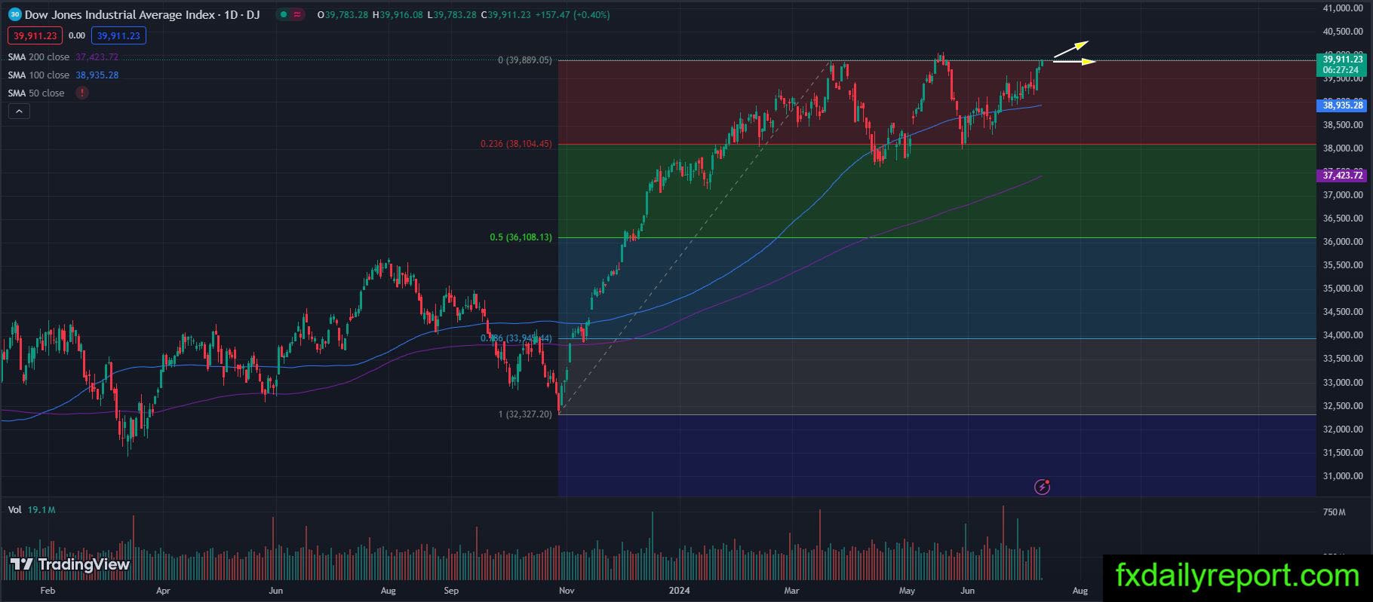
Task: Click 40,500.00 on the price scale
Action: (1344, 32)
